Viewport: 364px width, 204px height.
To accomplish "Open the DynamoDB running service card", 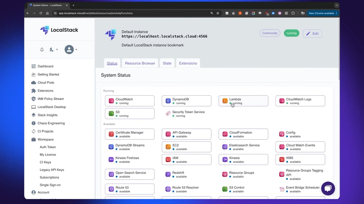I will 187,101.
